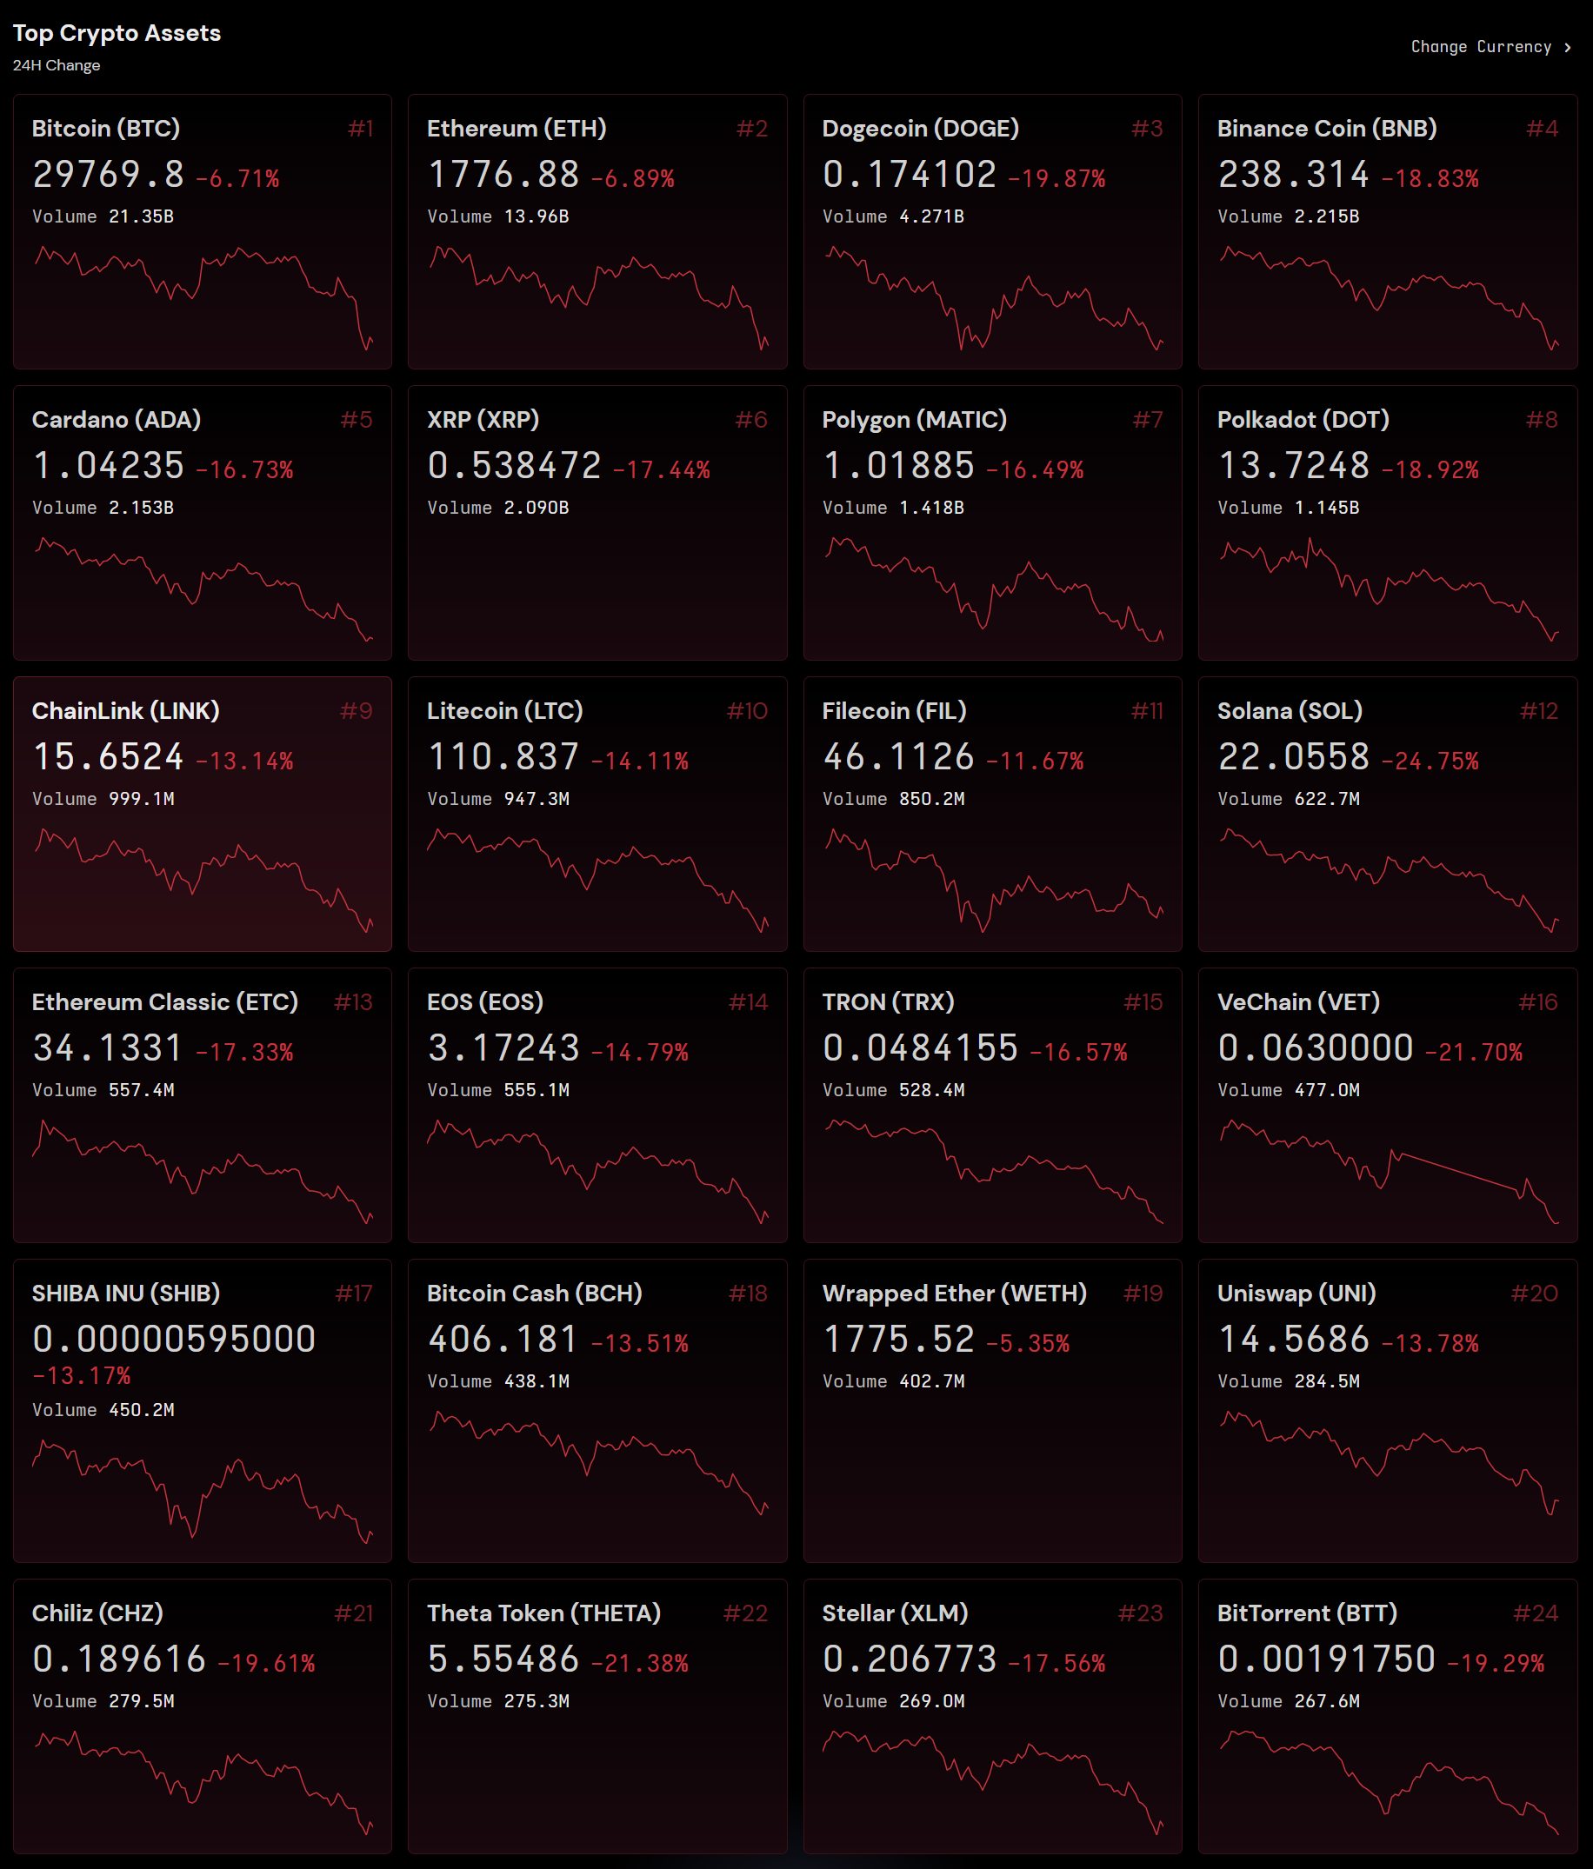This screenshot has height=1869, width=1593.
Task: Open the highlighted ChainLink (LINK) card title
Action: (125, 711)
